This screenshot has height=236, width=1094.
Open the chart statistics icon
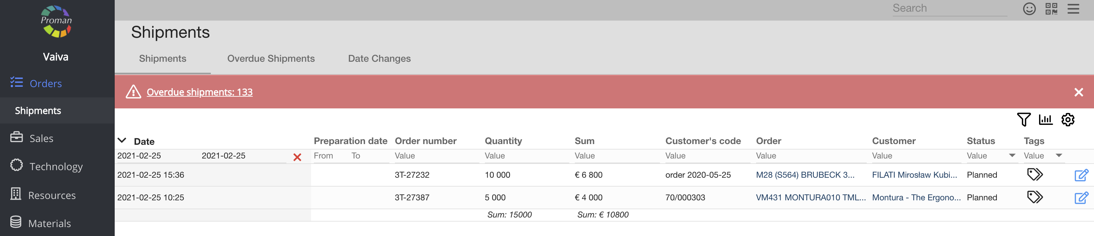click(x=1046, y=120)
